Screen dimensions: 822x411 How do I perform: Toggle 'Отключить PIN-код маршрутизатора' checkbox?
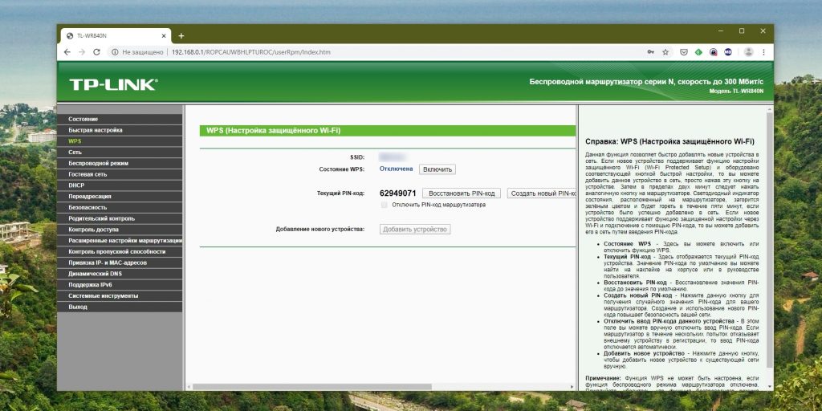pyautogui.click(x=385, y=205)
